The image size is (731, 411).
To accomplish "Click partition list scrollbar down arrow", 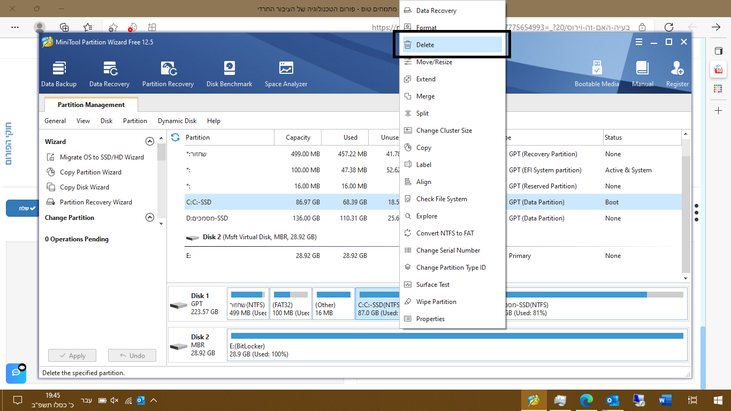I will [686, 278].
